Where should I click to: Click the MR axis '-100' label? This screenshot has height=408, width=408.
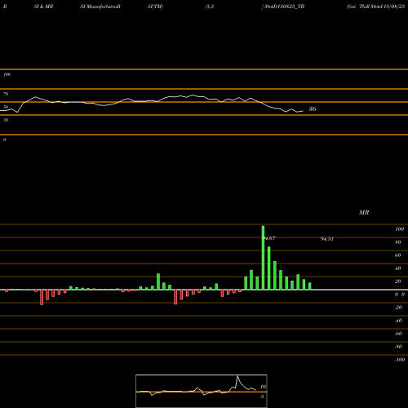[400, 360]
